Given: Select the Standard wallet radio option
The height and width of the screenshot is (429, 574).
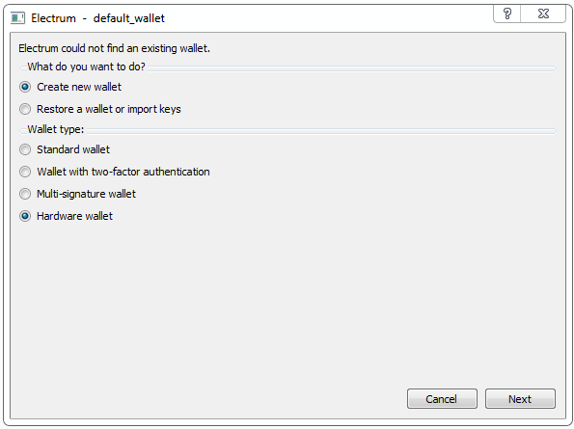Looking at the screenshot, I should tap(25, 149).
